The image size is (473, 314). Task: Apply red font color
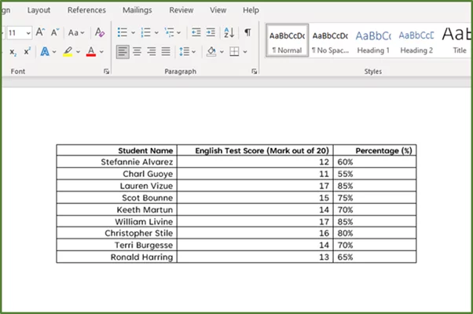[x=91, y=52]
